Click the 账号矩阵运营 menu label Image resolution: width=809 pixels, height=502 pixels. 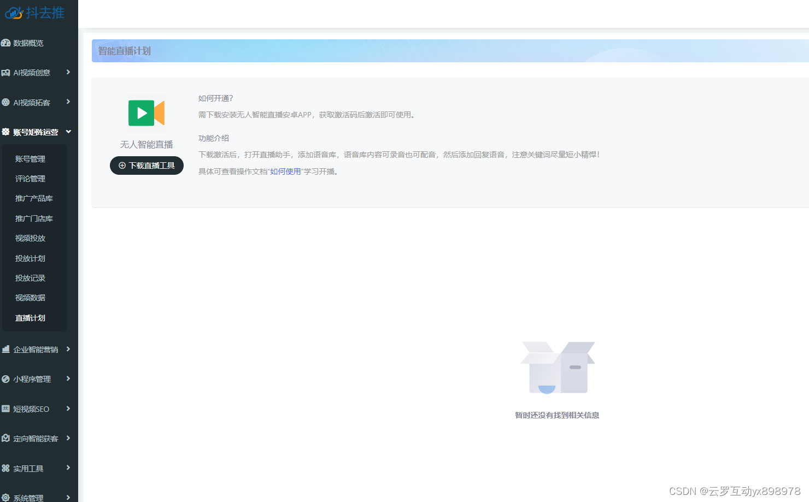point(36,132)
